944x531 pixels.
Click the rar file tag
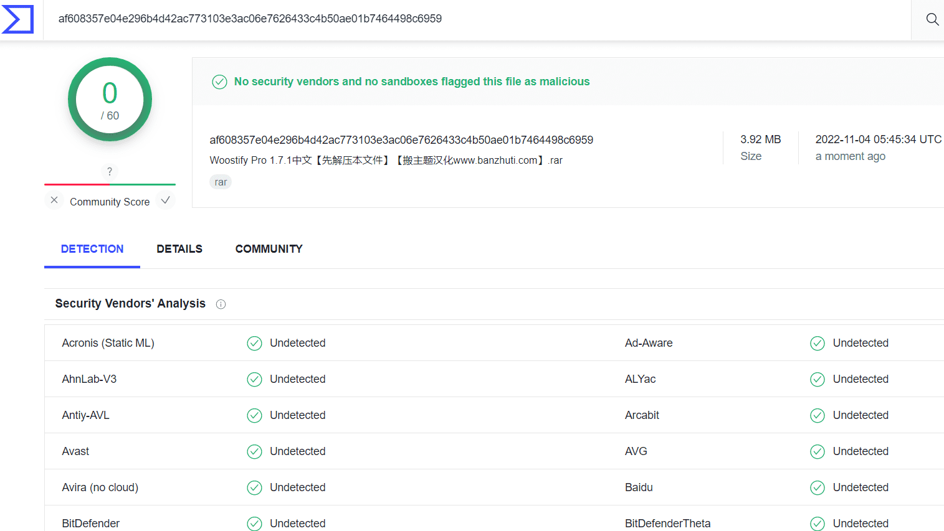coord(221,182)
